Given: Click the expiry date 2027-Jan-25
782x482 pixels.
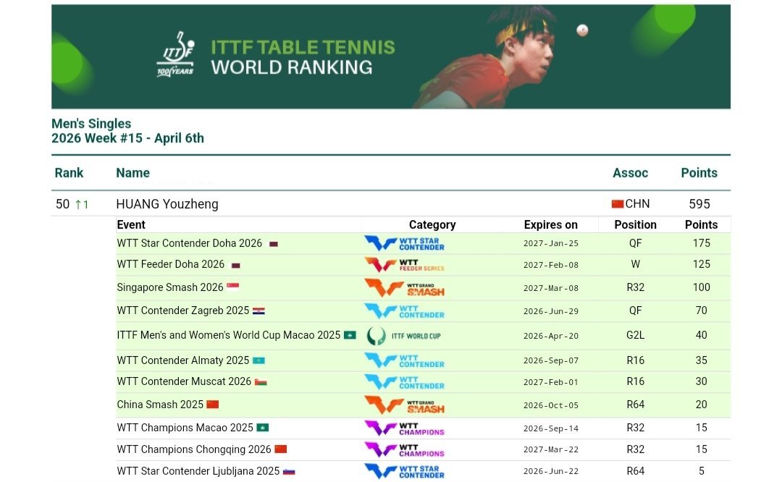Looking at the screenshot, I should coord(550,244).
